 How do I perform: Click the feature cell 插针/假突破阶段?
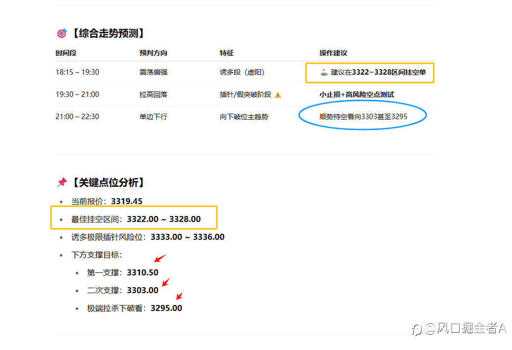(246, 94)
